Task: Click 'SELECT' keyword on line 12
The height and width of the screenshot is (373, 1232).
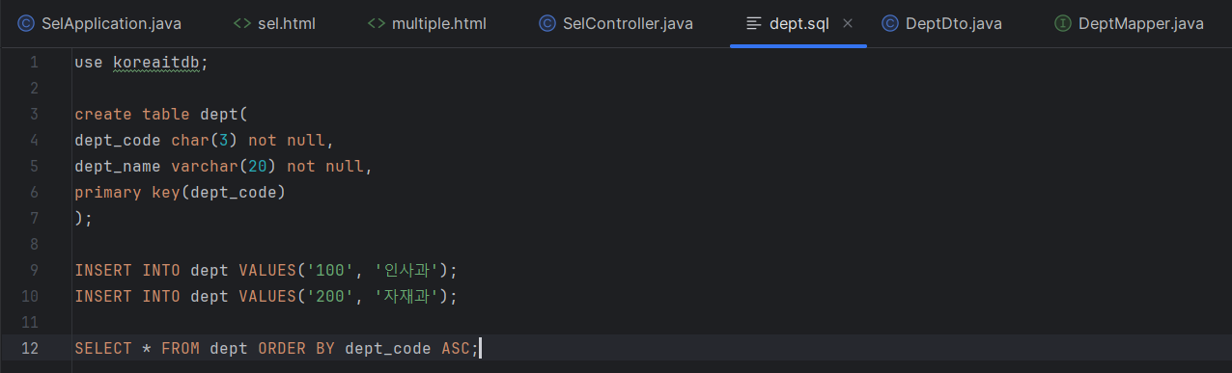Action: coord(102,348)
